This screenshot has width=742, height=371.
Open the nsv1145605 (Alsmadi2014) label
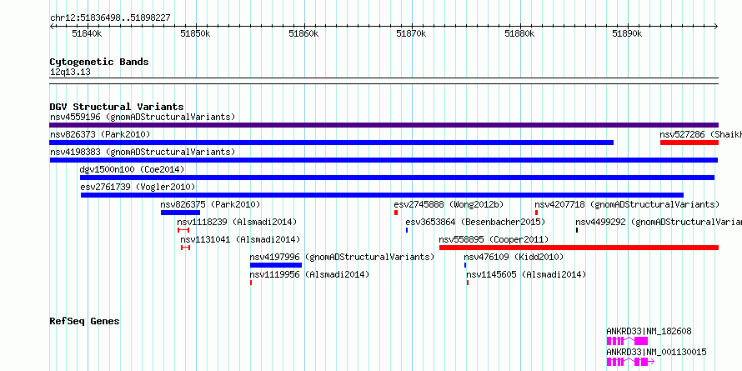(x=526, y=274)
